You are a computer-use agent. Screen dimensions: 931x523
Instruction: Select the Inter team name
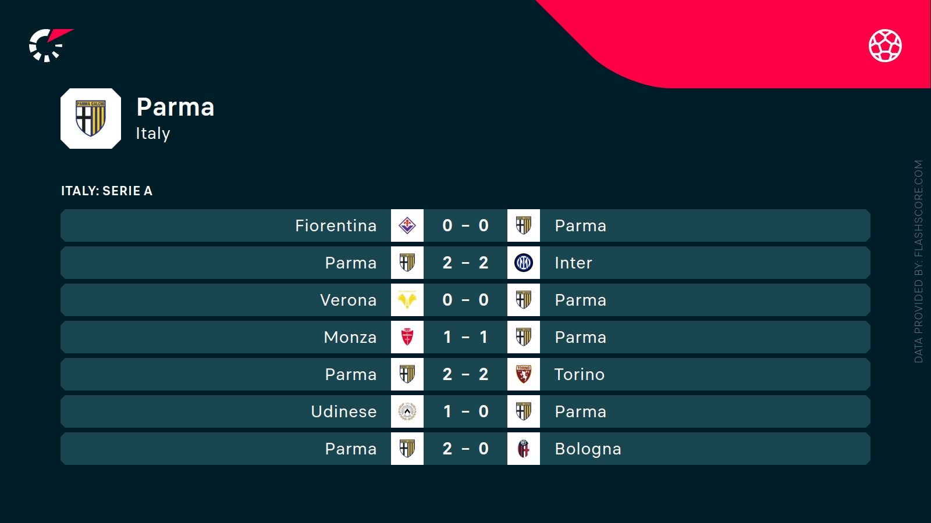pos(573,263)
